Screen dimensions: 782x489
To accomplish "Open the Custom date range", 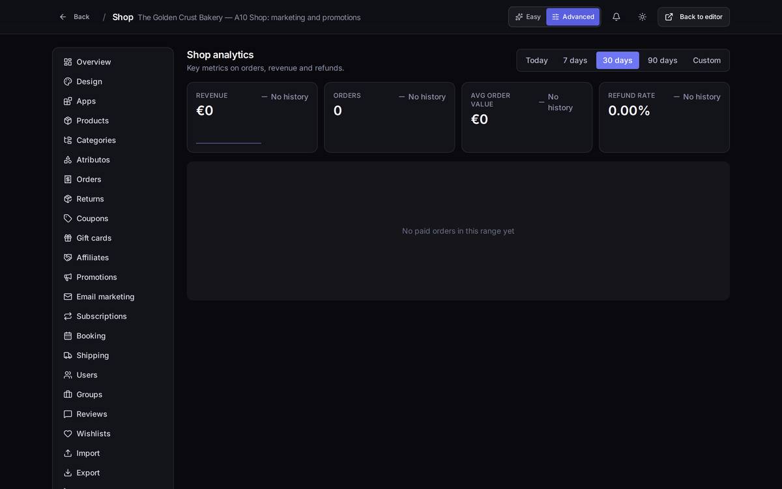I will pos(707,61).
